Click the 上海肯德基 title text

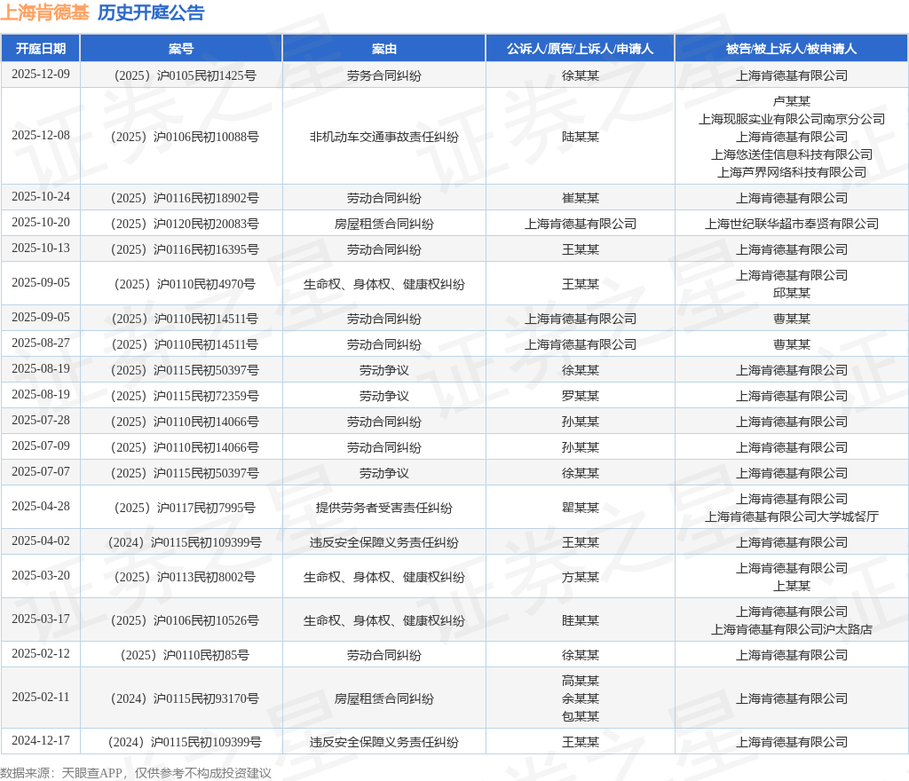coord(44,12)
